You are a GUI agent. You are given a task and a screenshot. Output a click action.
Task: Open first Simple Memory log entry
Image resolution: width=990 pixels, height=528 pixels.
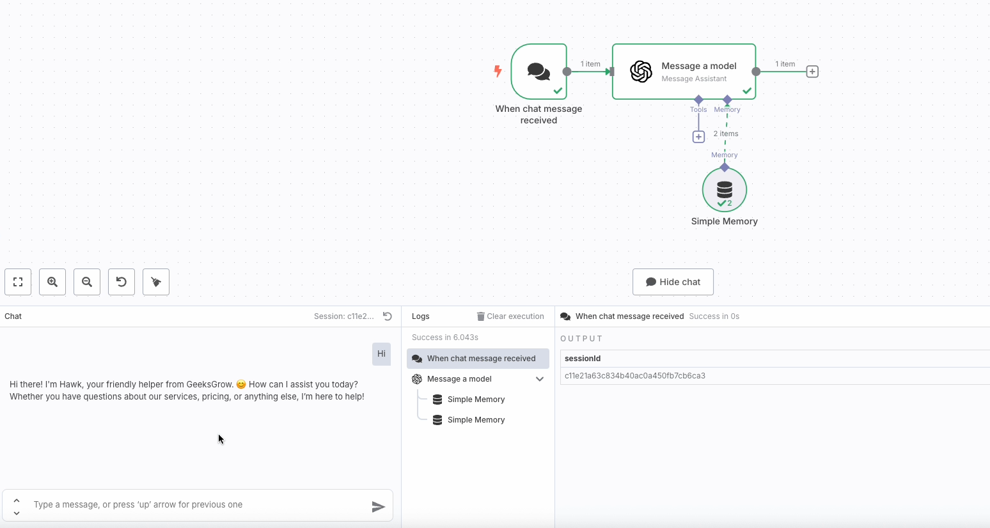[x=476, y=400]
